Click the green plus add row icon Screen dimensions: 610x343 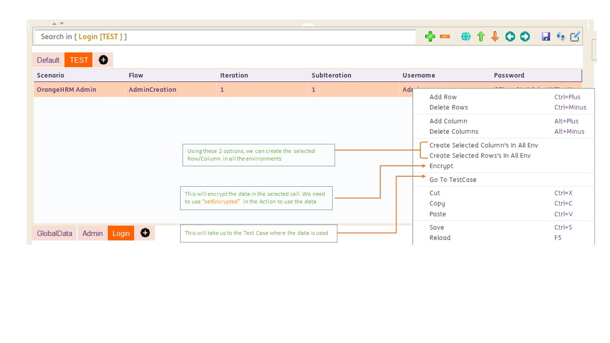coord(430,37)
